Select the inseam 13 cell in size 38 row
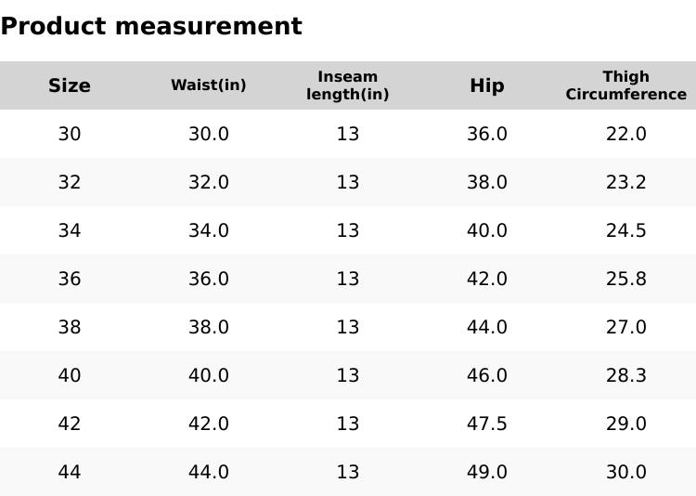 tap(348, 327)
